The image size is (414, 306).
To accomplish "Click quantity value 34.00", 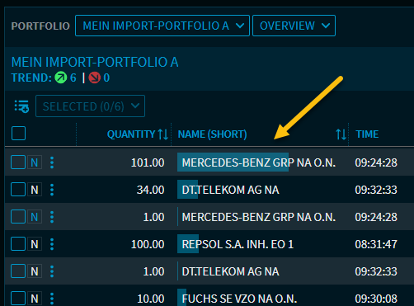I will [x=151, y=190].
